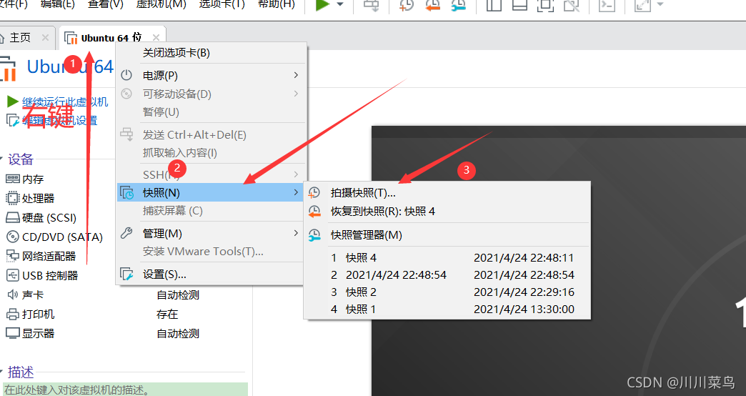Choose 捕获屏幕 (C) menu entry
This screenshot has width=746, height=396.
click(x=210, y=211)
